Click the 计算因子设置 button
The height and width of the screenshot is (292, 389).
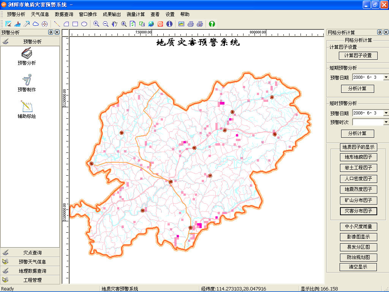pos(358,56)
